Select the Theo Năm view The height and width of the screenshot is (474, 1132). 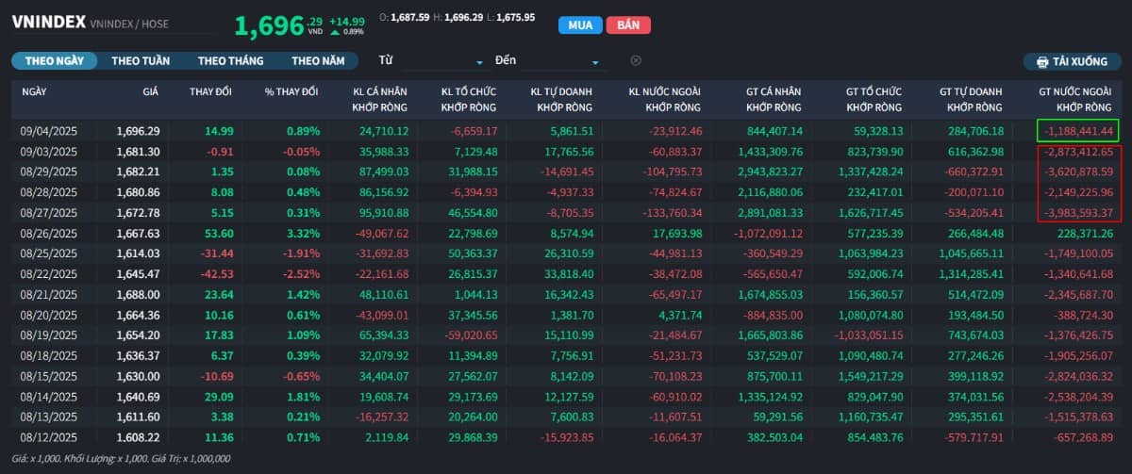pyautogui.click(x=318, y=60)
